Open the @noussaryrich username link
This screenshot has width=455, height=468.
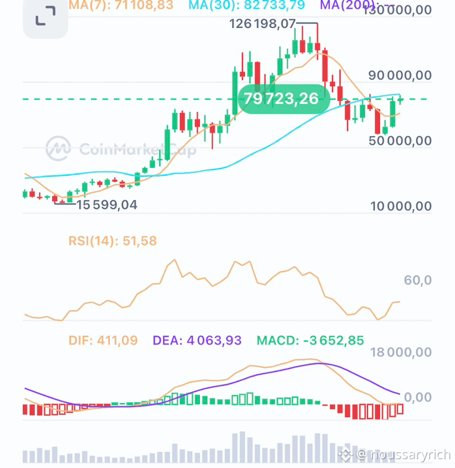[x=404, y=455]
